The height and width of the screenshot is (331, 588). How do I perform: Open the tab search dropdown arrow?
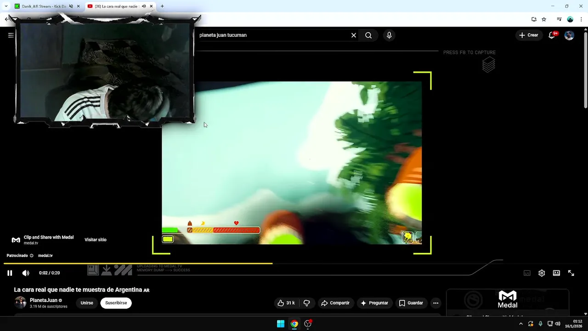(x=6, y=6)
